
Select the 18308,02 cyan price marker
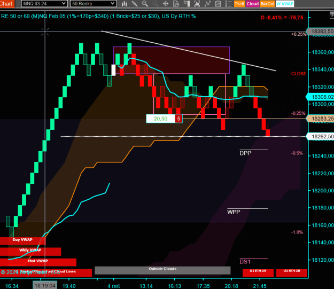(320, 97)
